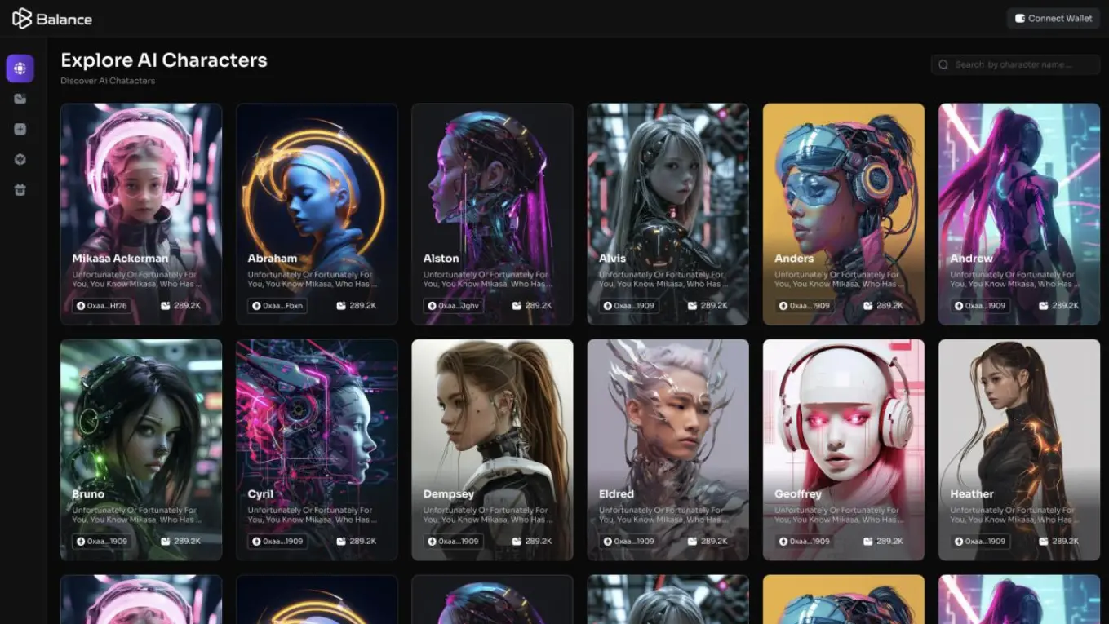1109x624 pixels.
Task: Select the Explore globe icon in the sidebar
Action: 20,69
